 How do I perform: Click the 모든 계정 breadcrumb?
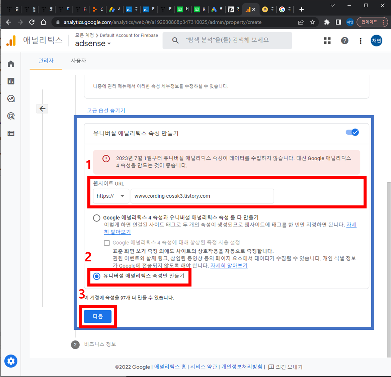[x=84, y=35]
